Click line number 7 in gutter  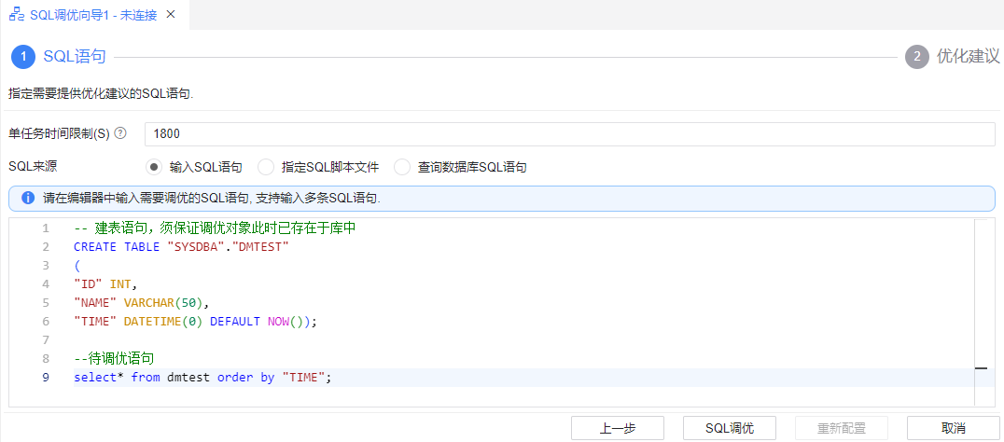(46, 339)
